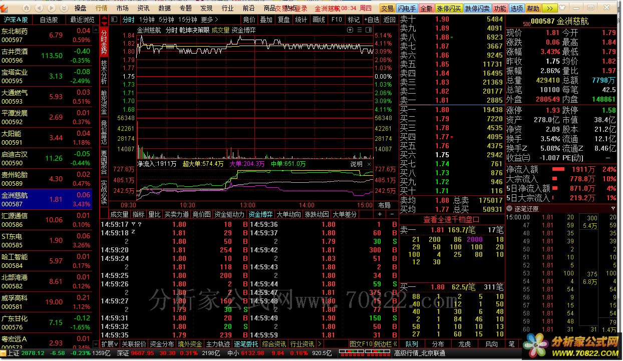The image size is (623, 361).
Task: Open the 行业 menu
Action: (x=227, y=8)
